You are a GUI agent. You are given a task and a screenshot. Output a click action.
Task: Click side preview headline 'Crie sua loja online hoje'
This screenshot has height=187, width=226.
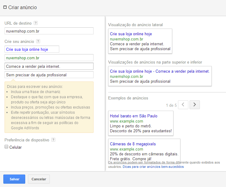tap(131, 34)
